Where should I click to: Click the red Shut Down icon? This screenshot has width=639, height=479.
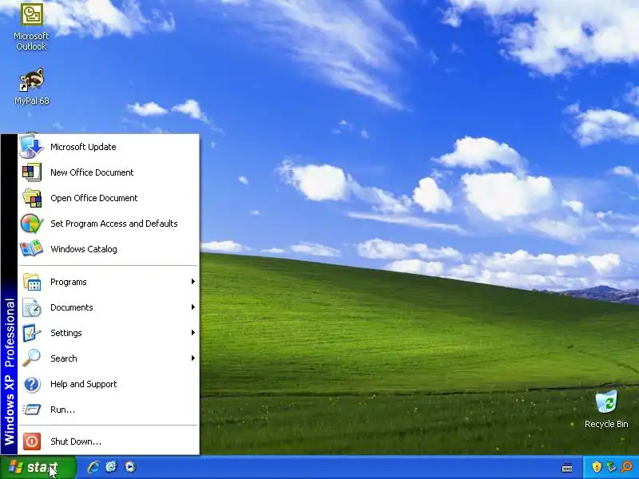pyautogui.click(x=31, y=441)
